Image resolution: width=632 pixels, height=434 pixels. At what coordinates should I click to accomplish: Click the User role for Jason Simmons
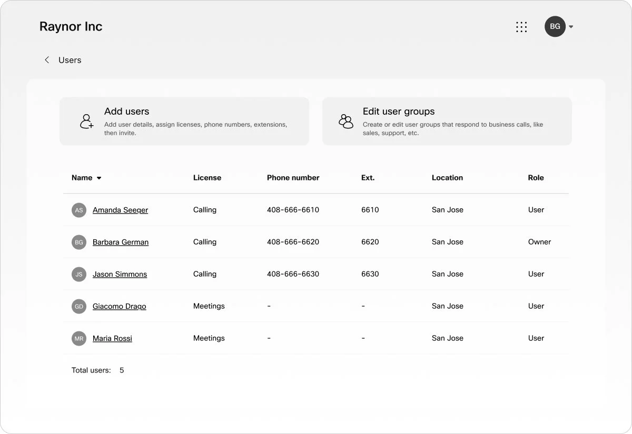pos(536,274)
